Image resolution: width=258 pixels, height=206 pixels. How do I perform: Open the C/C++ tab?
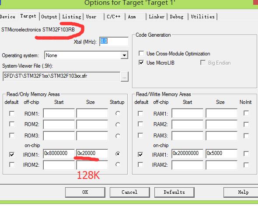[114, 17]
